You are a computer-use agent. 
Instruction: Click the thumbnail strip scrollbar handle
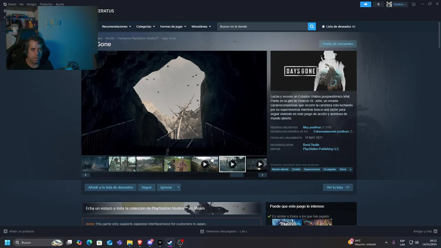tap(237, 175)
